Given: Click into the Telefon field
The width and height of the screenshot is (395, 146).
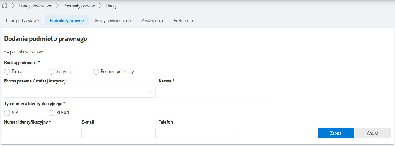Looking at the screenshot, I should pos(196,133).
